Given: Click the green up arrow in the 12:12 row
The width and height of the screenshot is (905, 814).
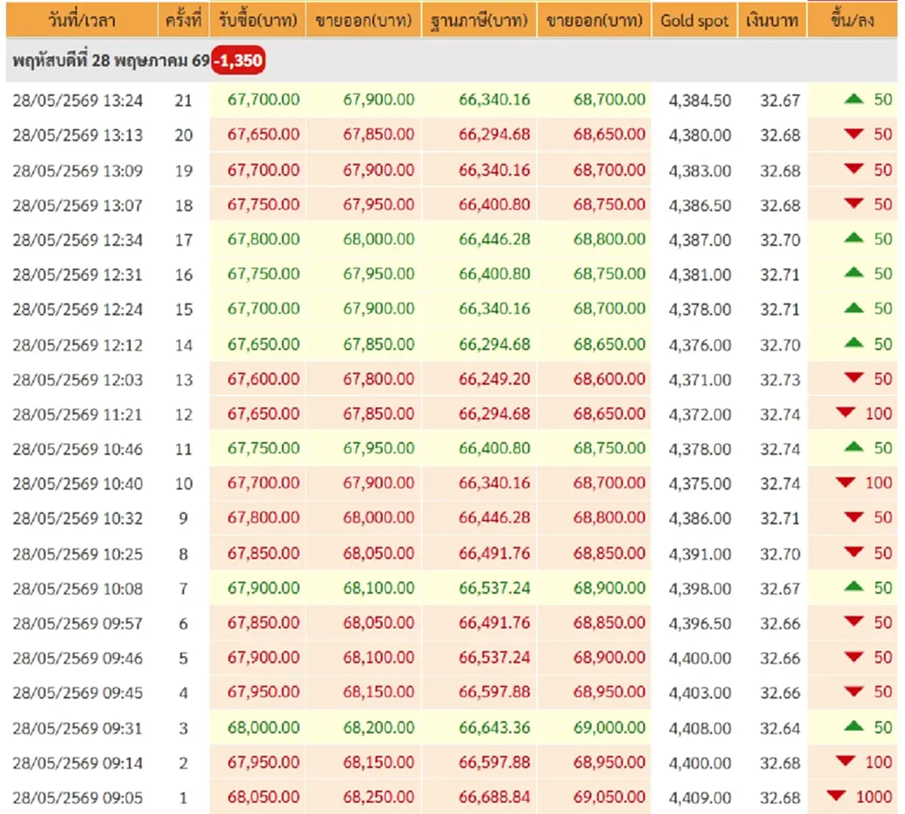Looking at the screenshot, I should (854, 343).
